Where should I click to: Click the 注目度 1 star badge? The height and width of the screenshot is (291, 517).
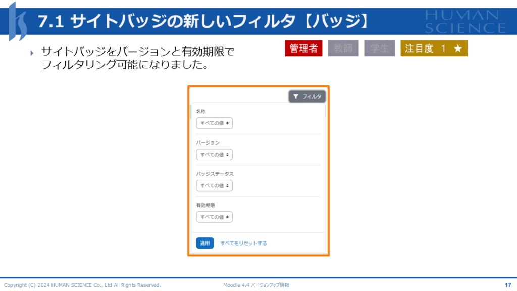[x=434, y=48]
